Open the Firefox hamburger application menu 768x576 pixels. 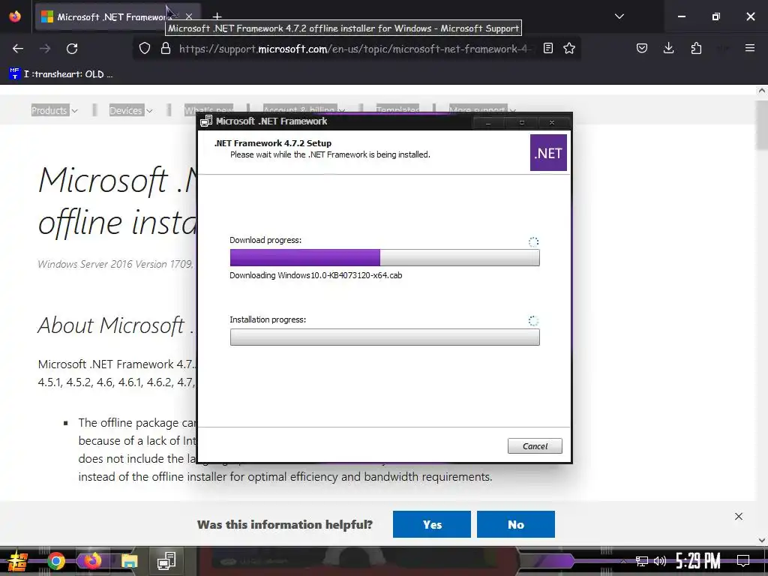pos(750,48)
